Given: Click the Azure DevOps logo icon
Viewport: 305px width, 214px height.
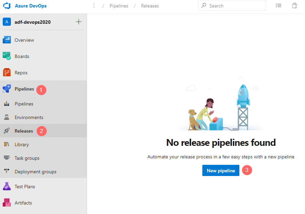Looking at the screenshot, I should pos(7,6).
